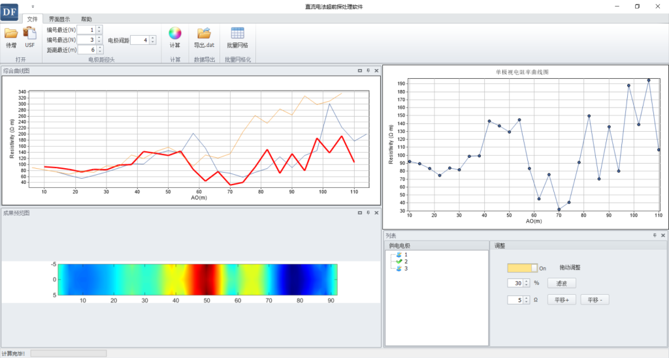Click the 滤波 filter button
The height and width of the screenshot is (358, 669).
click(x=561, y=283)
